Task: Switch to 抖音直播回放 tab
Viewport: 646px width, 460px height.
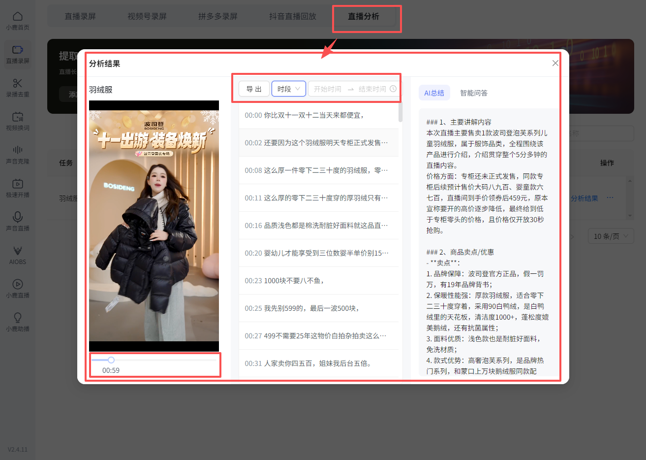Action: [x=293, y=16]
